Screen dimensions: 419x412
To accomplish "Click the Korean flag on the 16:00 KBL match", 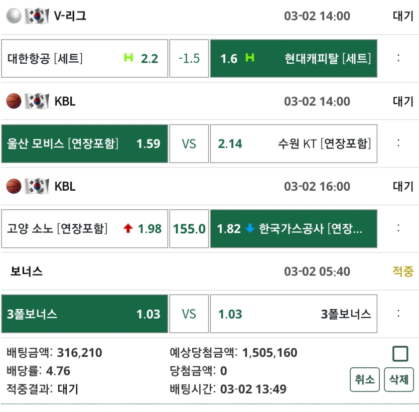I will pyautogui.click(x=37, y=187).
